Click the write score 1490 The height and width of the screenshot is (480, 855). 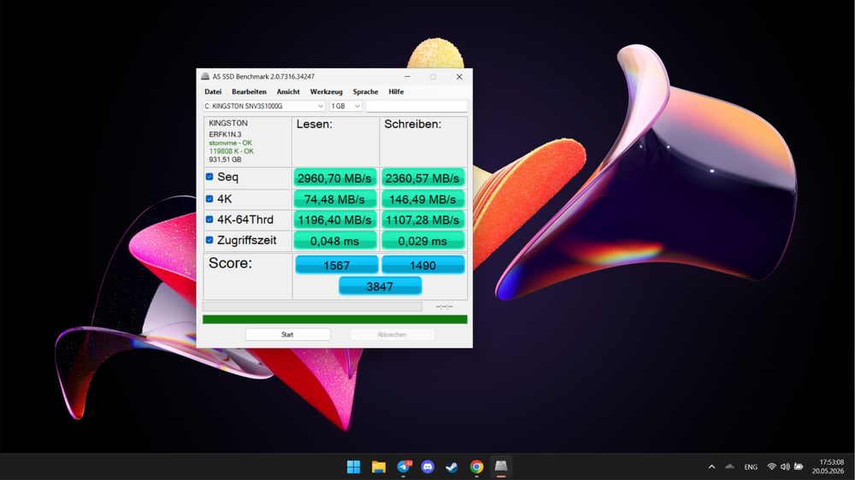click(x=422, y=266)
